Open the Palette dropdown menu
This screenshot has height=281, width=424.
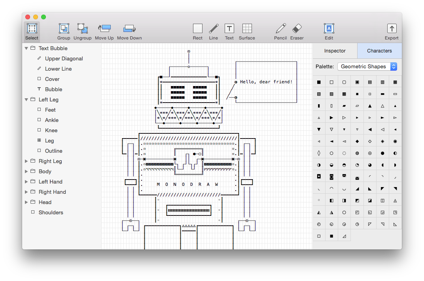(x=367, y=67)
